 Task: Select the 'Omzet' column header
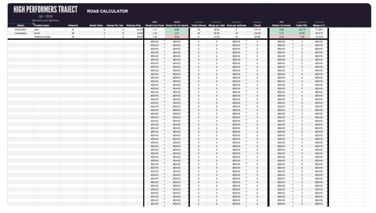click(x=257, y=25)
